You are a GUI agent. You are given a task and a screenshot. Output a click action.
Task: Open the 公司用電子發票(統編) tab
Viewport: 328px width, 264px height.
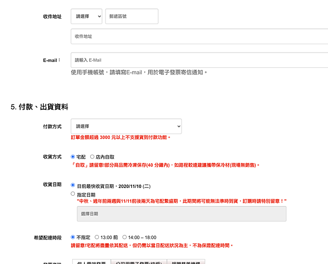click(x=139, y=262)
